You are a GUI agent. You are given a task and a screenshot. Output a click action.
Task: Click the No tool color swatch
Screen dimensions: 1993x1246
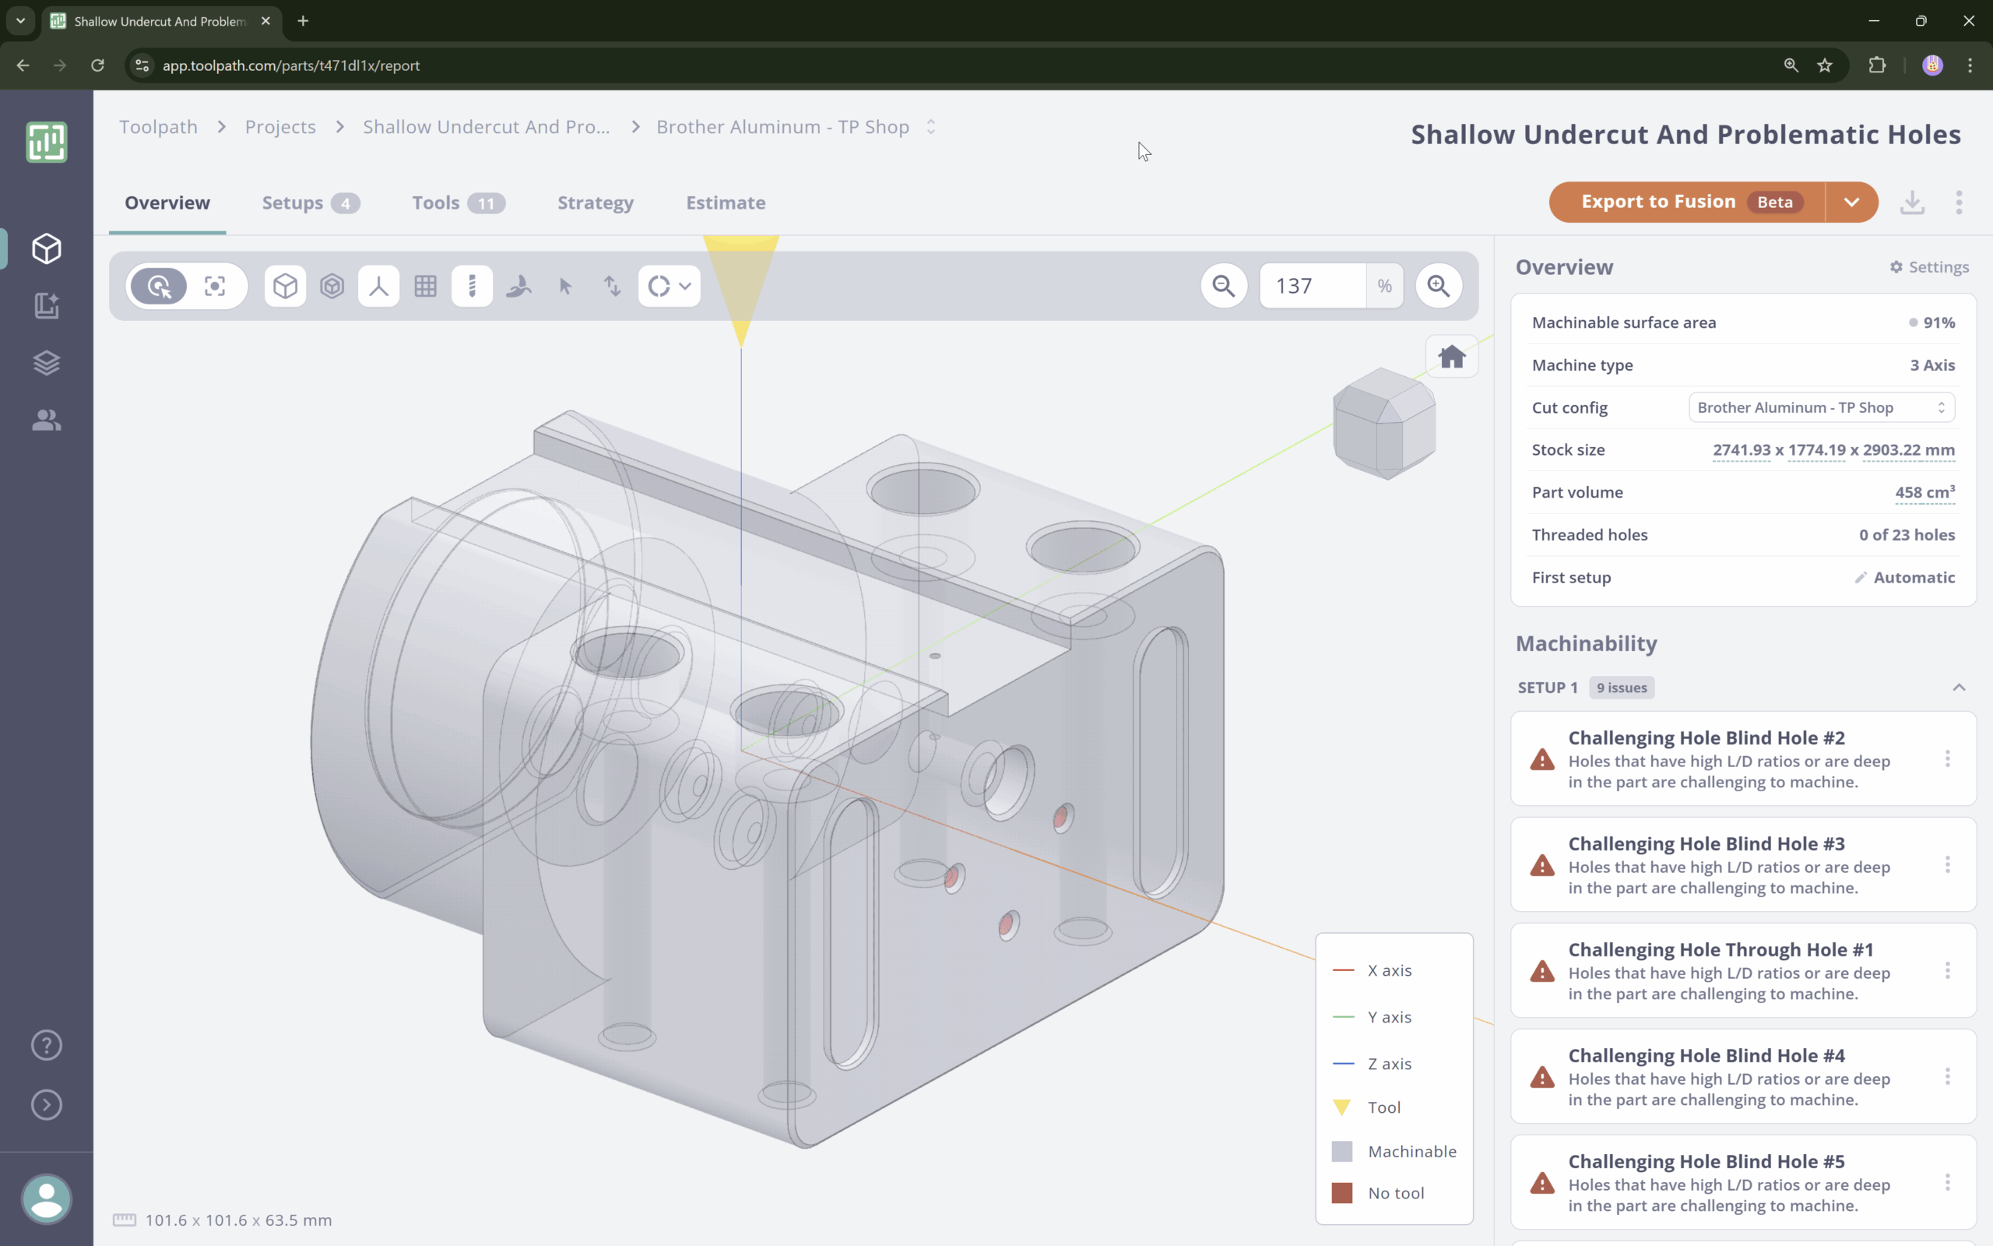(x=1341, y=1192)
